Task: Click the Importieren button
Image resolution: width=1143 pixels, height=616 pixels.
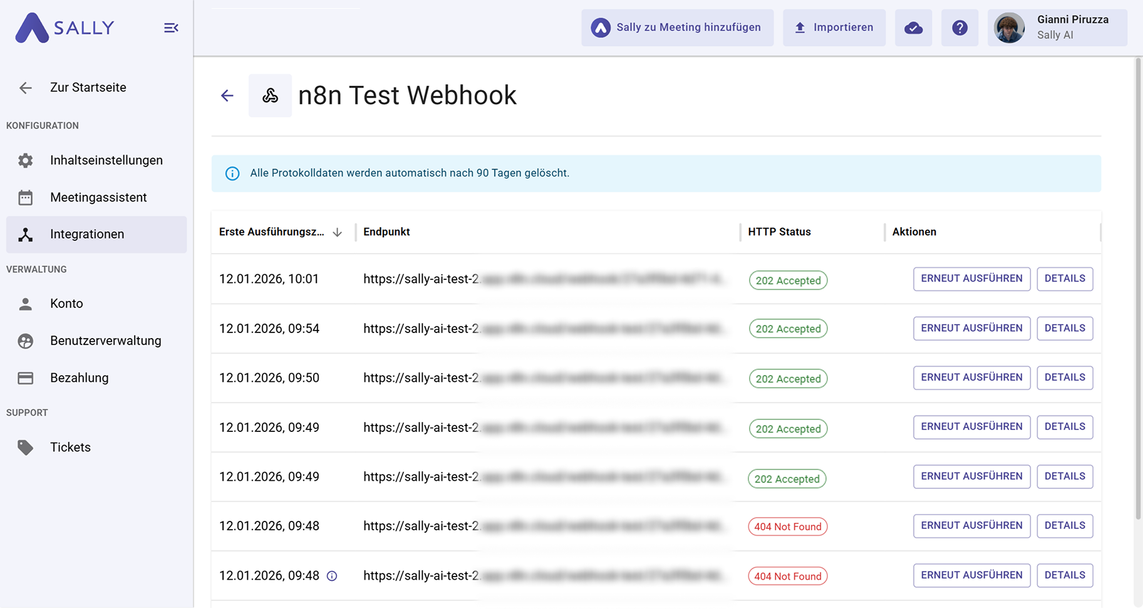Action: click(x=834, y=28)
